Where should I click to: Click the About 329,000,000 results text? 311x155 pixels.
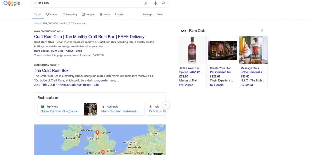[x=60, y=24]
